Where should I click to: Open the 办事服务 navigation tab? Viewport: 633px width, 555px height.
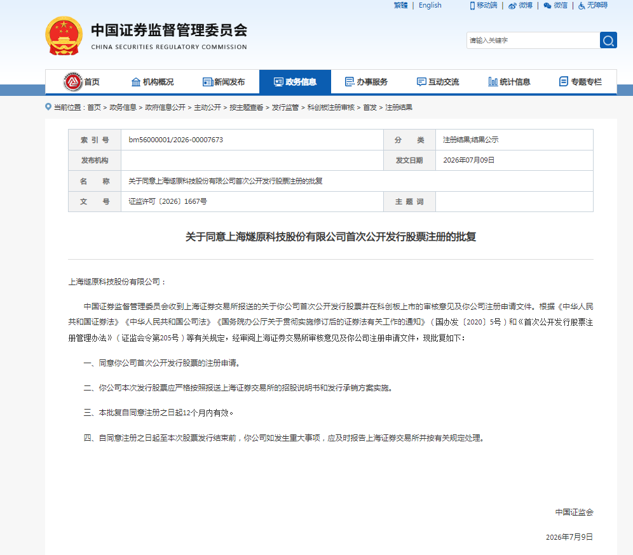[x=367, y=82]
